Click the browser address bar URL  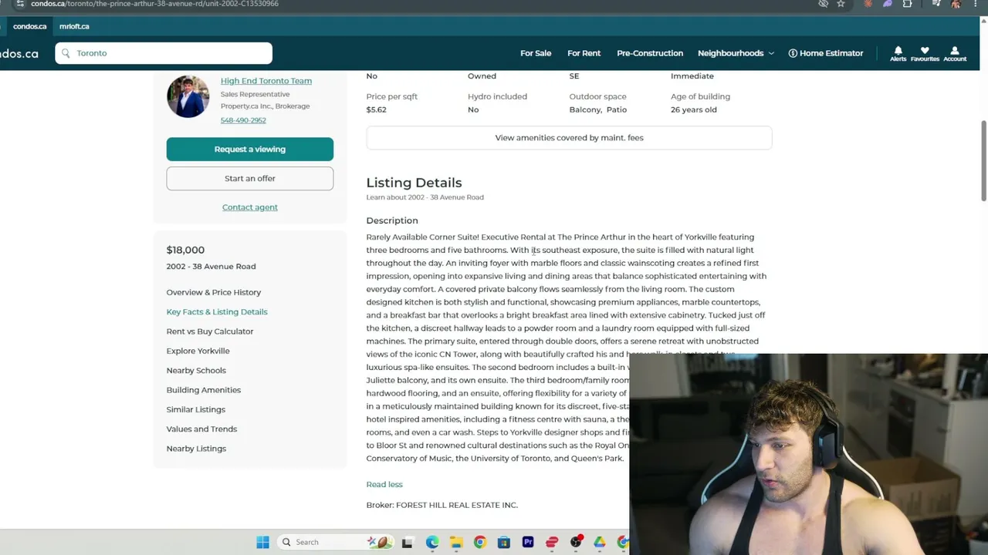point(154,4)
